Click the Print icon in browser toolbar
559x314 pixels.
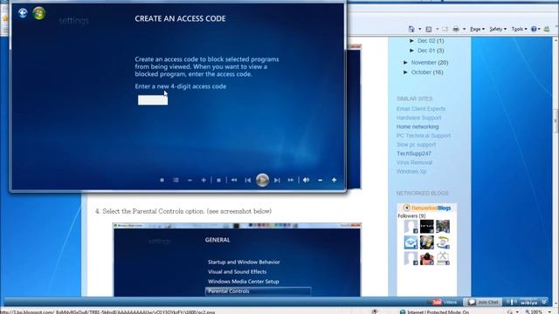click(x=456, y=29)
